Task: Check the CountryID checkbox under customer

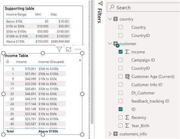Action: pos(120,68)
